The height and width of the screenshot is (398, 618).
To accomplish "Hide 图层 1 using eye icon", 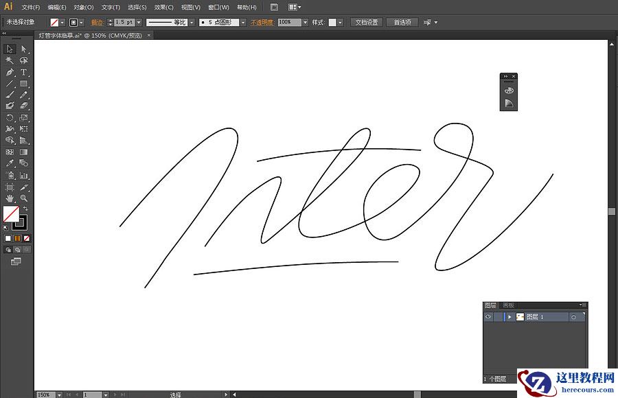I will coord(488,317).
